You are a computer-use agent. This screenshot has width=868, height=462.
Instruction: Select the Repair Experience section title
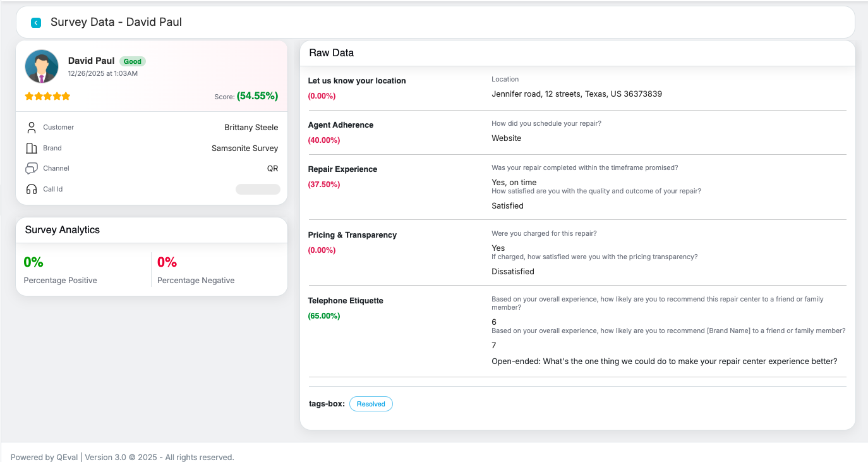[x=342, y=169]
